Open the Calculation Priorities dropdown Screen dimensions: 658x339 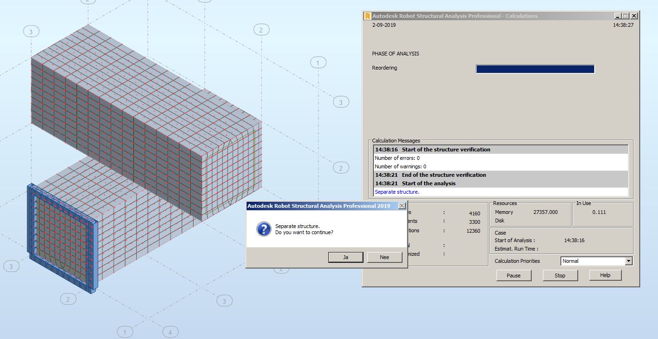point(629,261)
